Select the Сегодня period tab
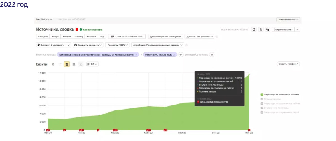This screenshot has width=336, height=141. 43,36
